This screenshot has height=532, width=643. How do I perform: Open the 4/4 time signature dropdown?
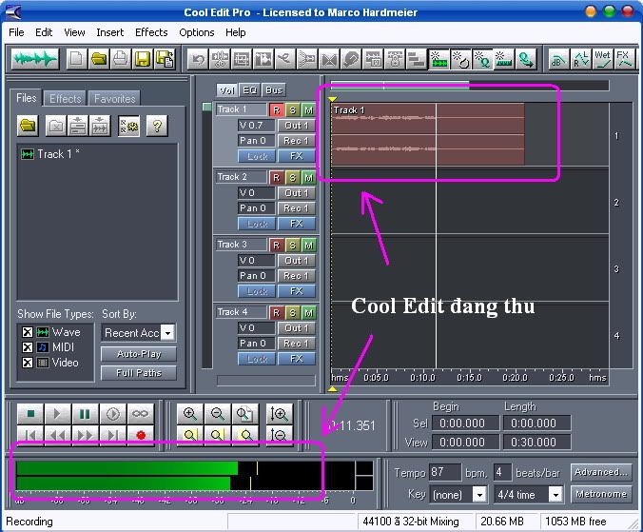(x=555, y=495)
